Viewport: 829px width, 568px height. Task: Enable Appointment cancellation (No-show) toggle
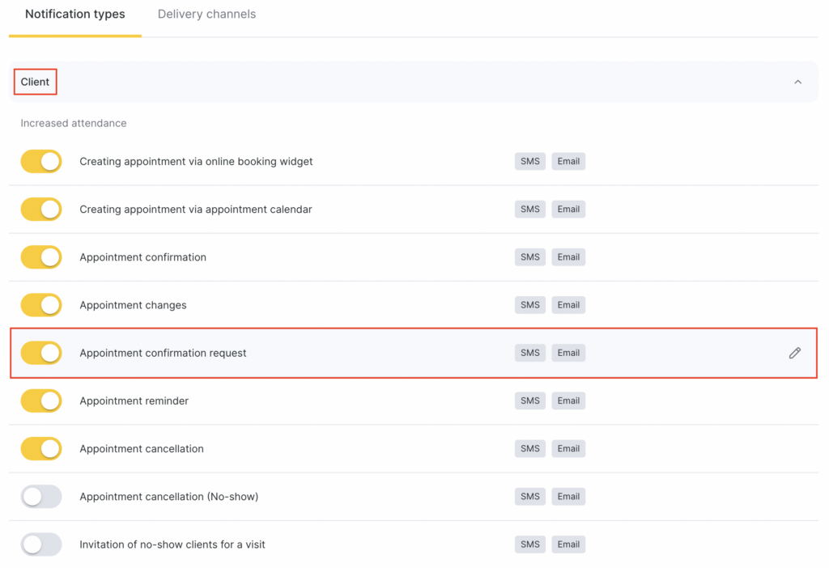coord(41,496)
